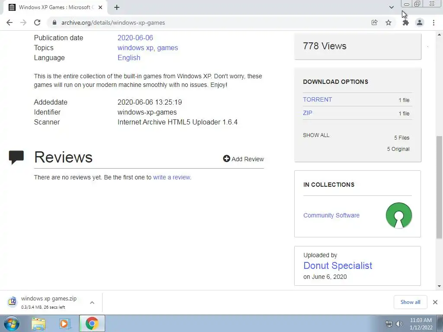Bookmark this page with the star
443x332 pixels.
click(x=388, y=22)
